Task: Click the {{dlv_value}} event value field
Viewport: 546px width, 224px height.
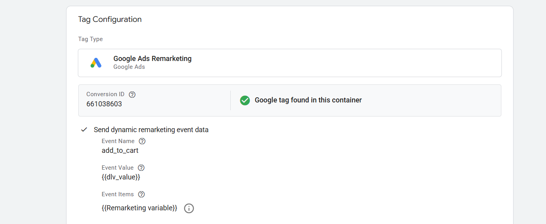Action: pyautogui.click(x=121, y=177)
